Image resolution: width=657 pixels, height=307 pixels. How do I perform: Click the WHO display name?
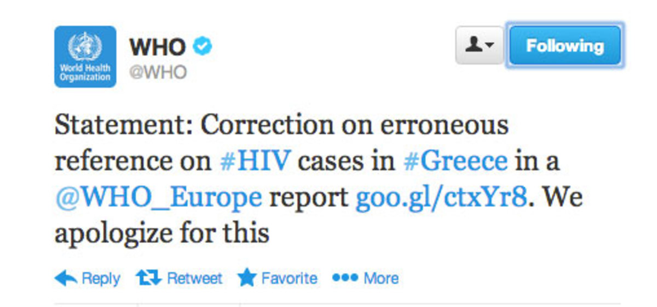158,47
